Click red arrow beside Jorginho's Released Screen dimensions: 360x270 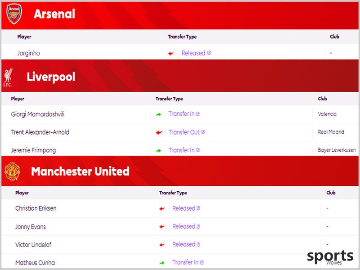(171, 54)
